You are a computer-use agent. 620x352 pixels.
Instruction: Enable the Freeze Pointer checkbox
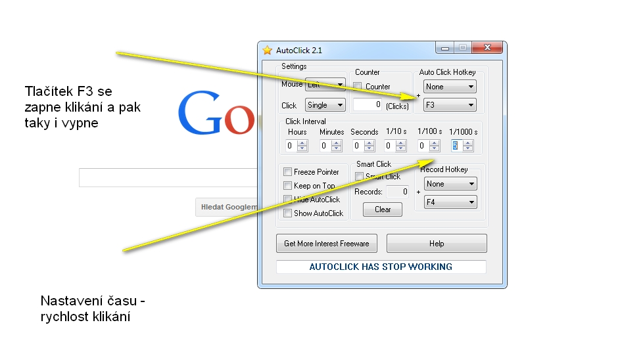pyautogui.click(x=287, y=172)
